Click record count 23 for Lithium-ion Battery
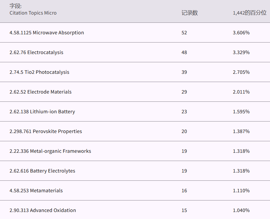Screen dimensions: 270x219 pyautogui.click(x=184, y=111)
